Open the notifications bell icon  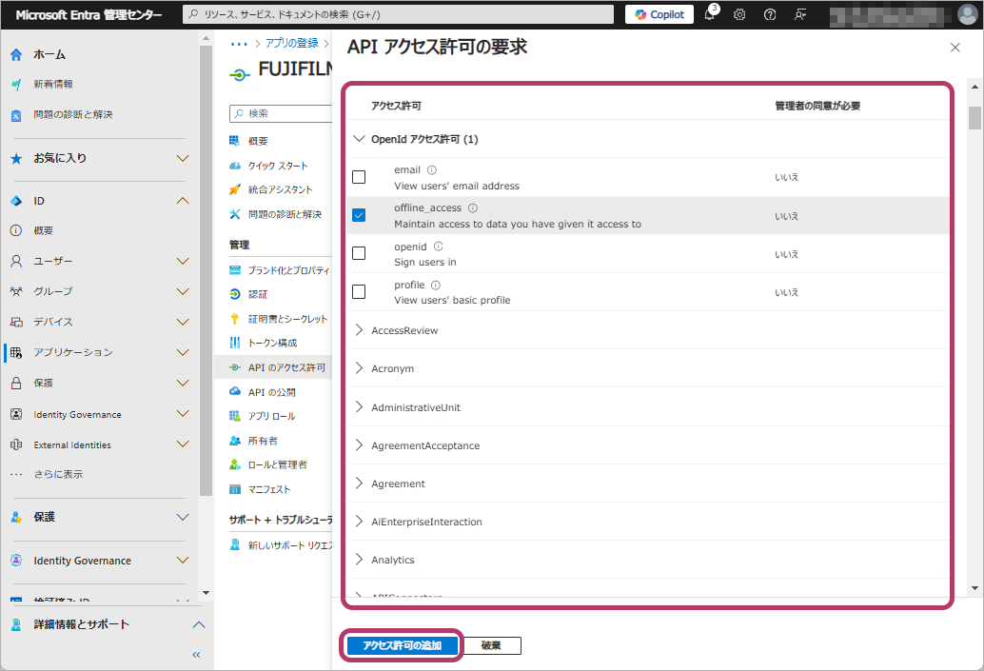click(710, 15)
